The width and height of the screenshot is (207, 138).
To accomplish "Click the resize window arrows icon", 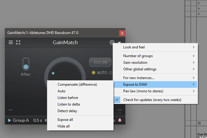I will 18,42.
